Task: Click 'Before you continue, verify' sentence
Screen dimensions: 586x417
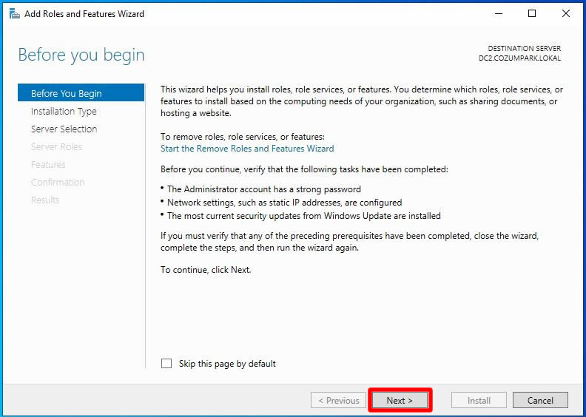Action: point(304,169)
